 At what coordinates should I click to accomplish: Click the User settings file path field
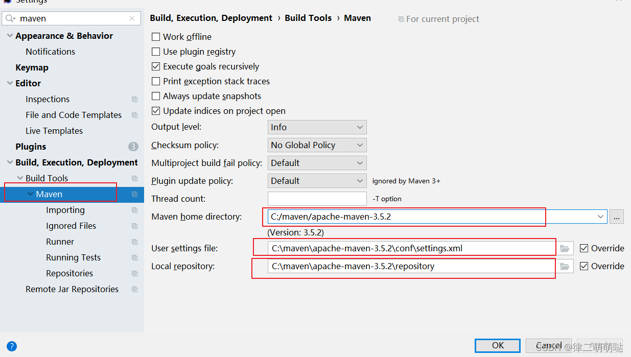pyautogui.click(x=412, y=248)
